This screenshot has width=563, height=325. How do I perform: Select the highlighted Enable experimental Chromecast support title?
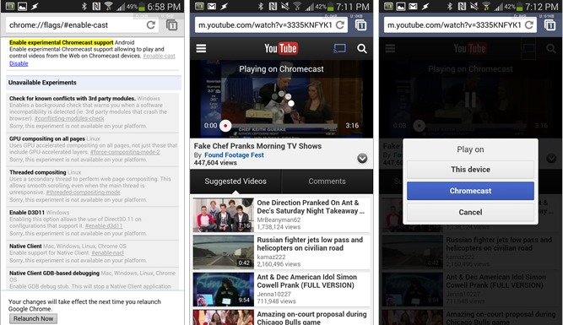coord(61,42)
